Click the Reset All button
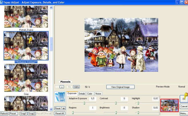The image size is (188, 116). pyautogui.click(x=60, y=113)
